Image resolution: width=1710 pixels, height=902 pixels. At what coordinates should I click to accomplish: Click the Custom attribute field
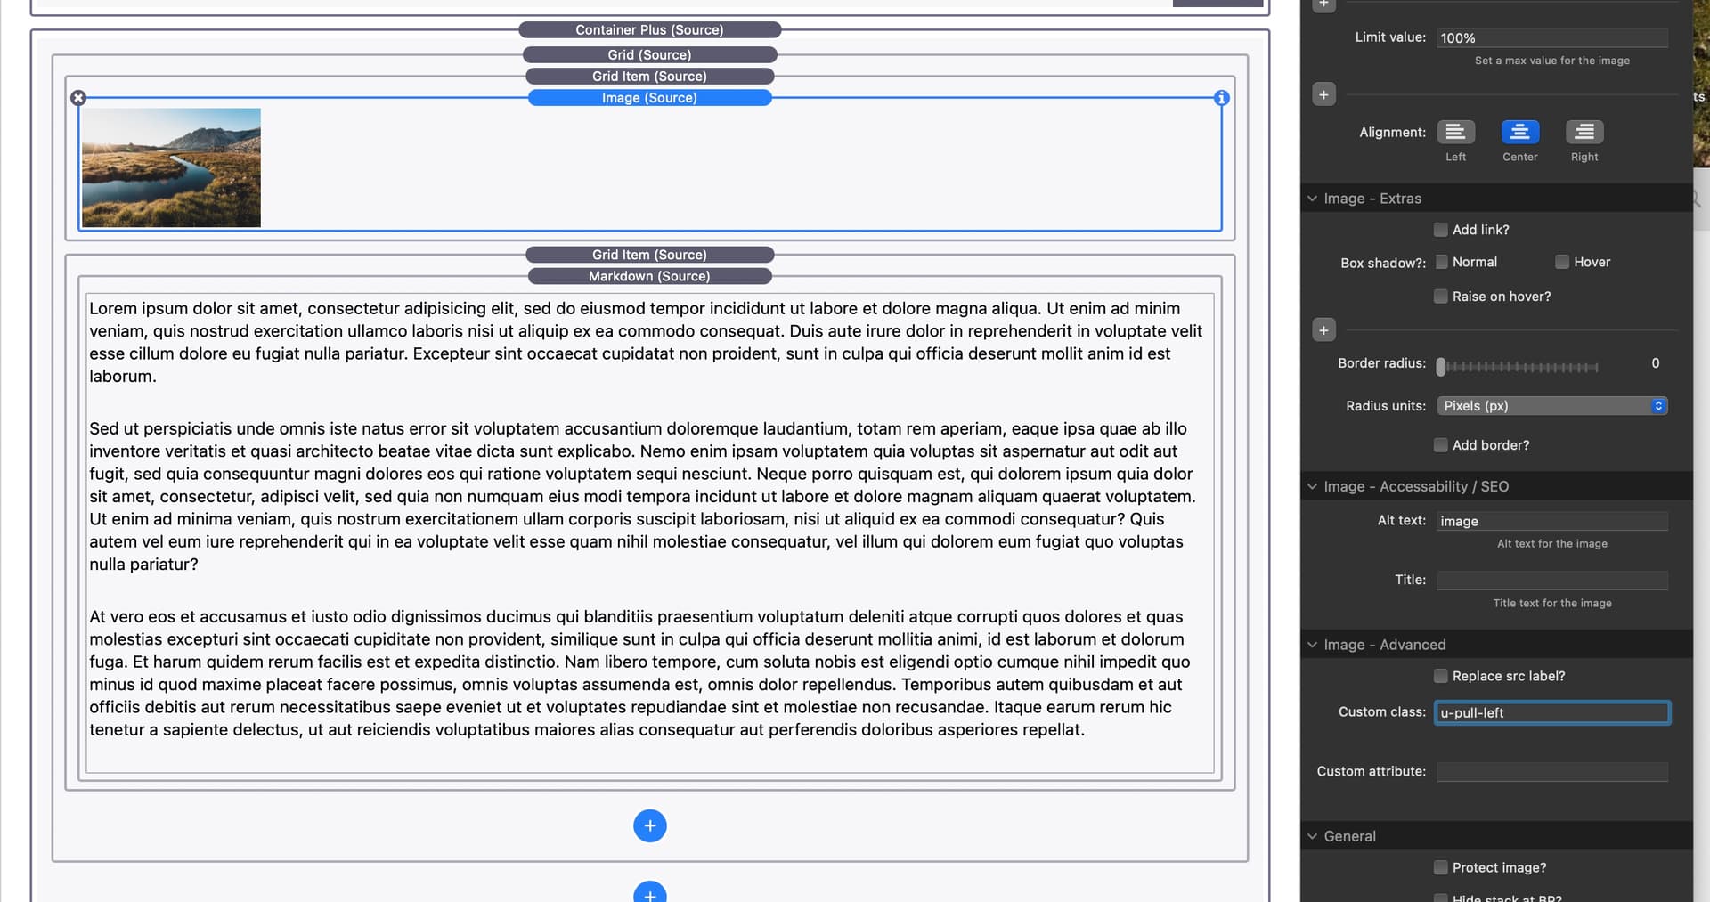(1551, 772)
